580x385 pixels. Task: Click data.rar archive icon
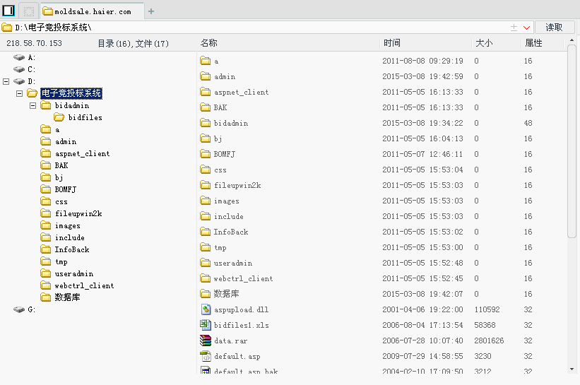point(206,340)
